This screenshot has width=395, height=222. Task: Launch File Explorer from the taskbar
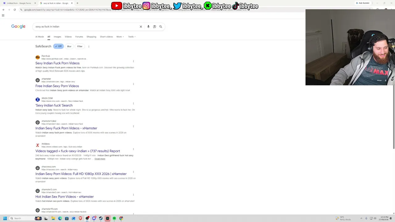[x=53, y=218]
